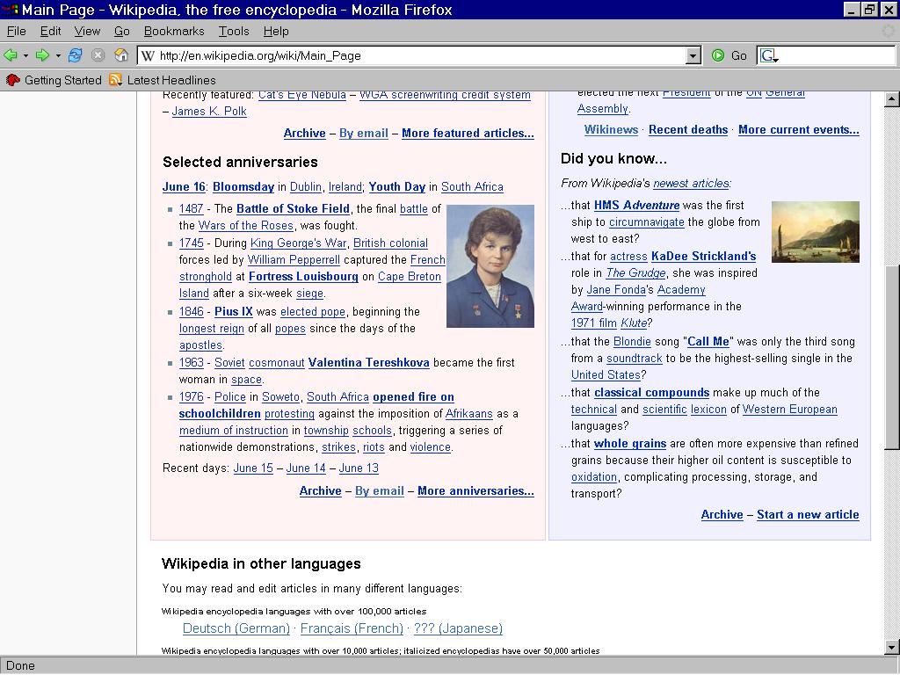Image resolution: width=900 pixels, height=675 pixels.
Task: Follow the Youth Day link
Action: (x=396, y=186)
